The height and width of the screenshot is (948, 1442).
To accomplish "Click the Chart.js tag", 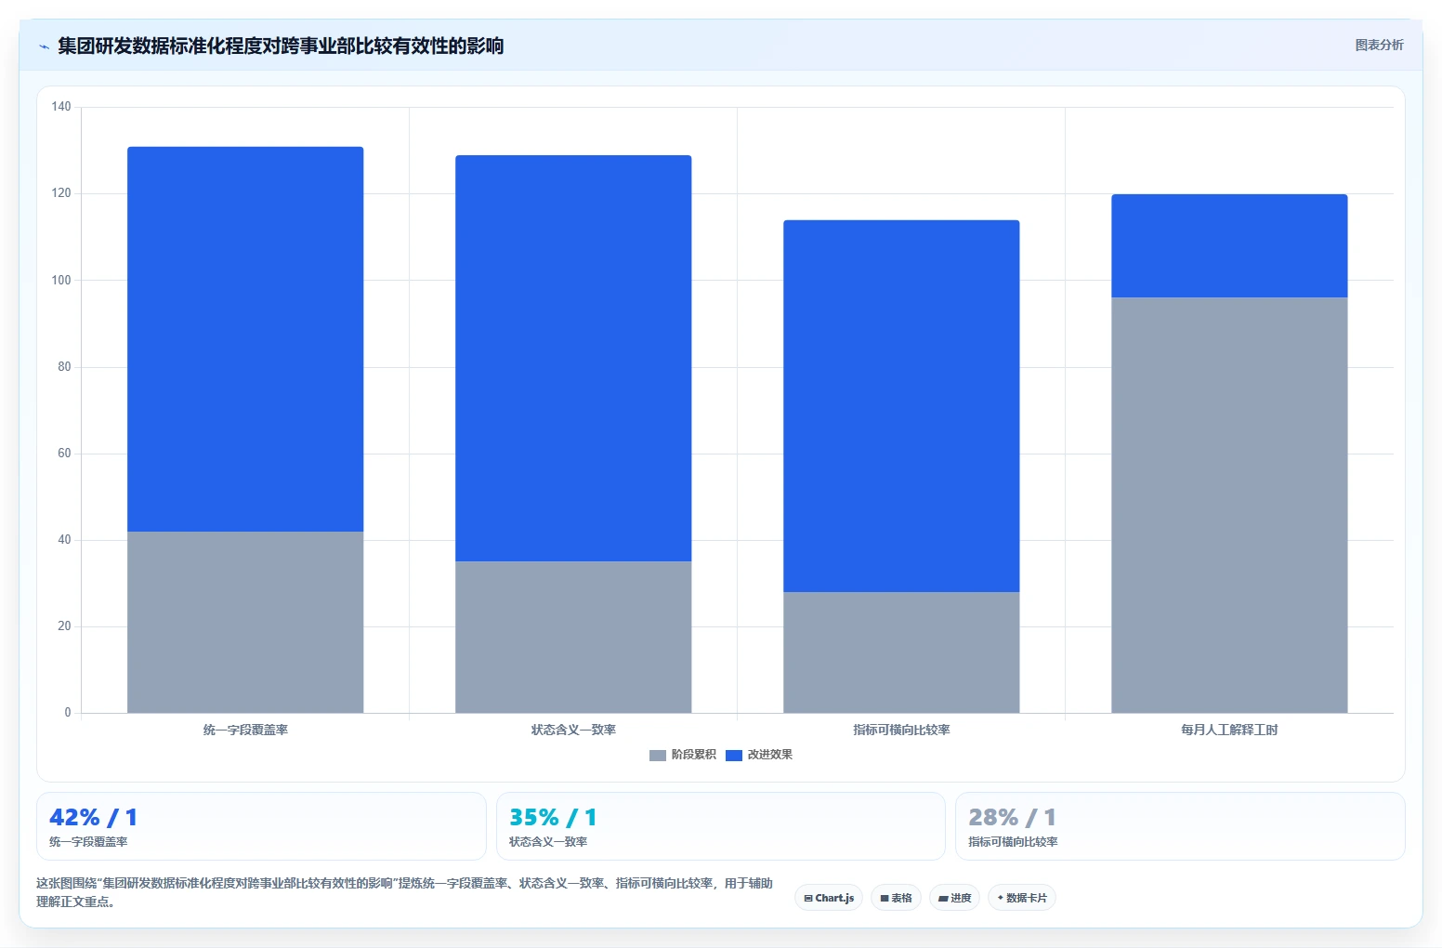I will pos(829,898).
